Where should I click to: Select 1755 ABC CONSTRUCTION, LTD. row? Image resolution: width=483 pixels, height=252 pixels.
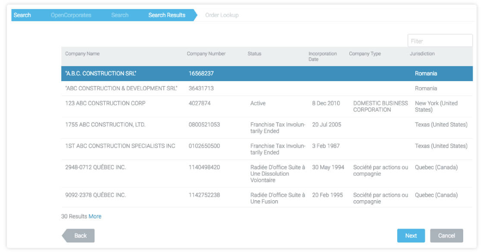267,128
